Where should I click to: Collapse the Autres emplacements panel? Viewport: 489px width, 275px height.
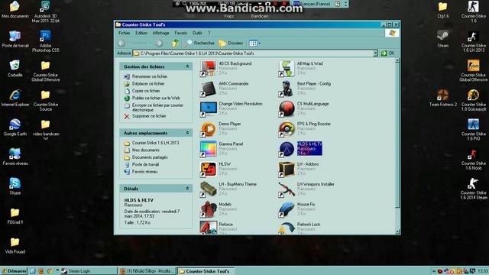click(x=187, y=133)
